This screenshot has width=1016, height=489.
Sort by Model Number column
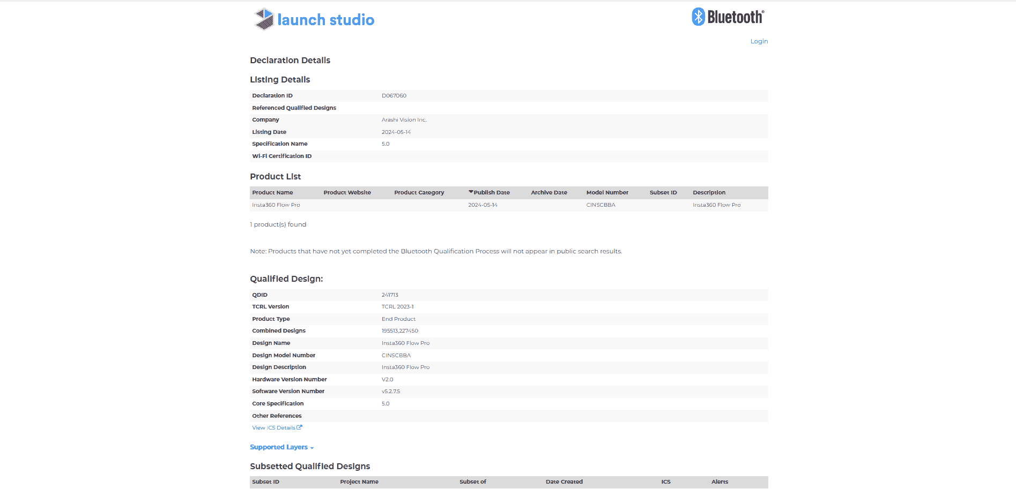tap(607, 193)
